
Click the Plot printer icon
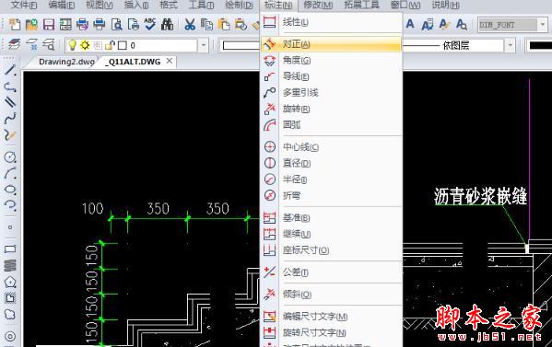[x=99, y=25]
